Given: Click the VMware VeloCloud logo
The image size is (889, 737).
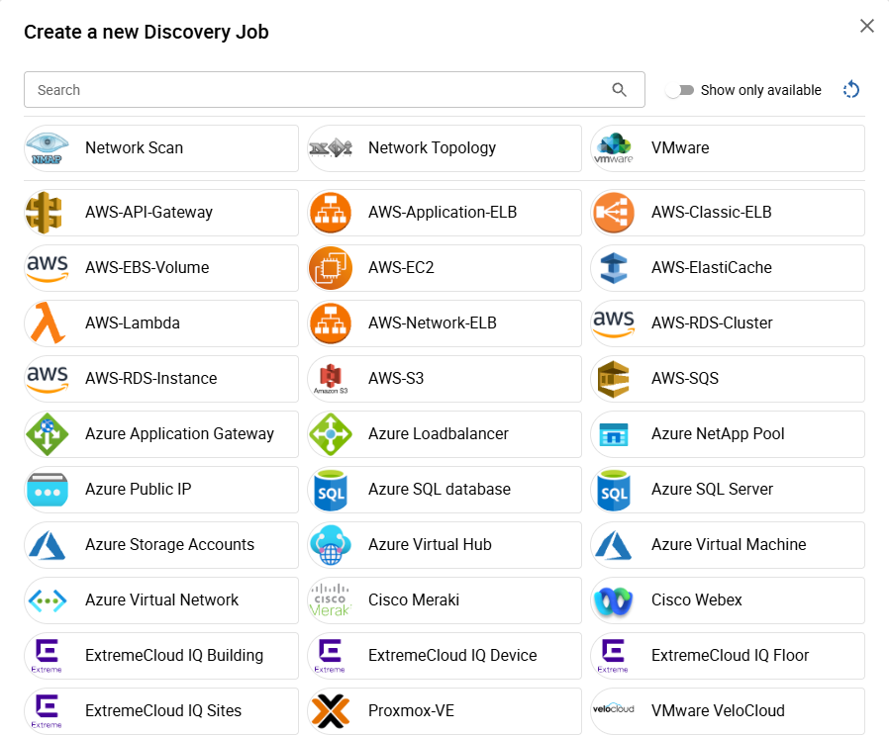Looking at the screenshot, I should (614, 709).
